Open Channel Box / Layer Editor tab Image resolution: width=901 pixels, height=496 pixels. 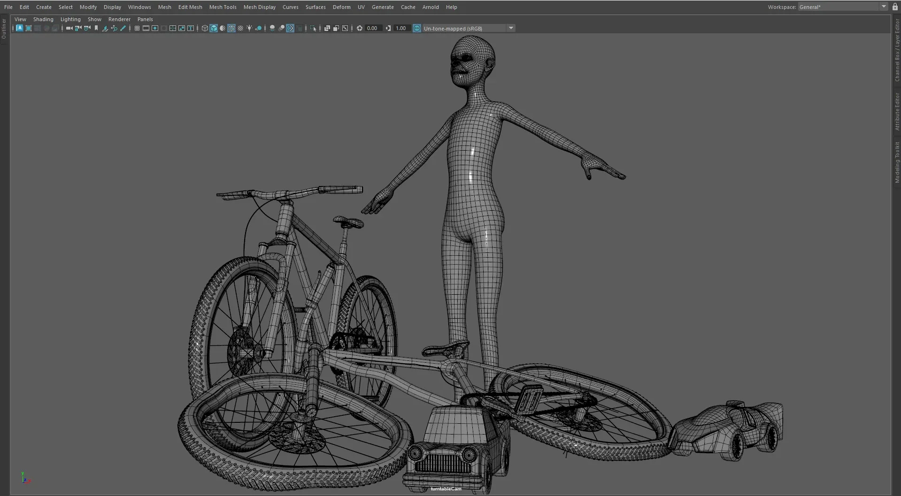tap(897, 50)
